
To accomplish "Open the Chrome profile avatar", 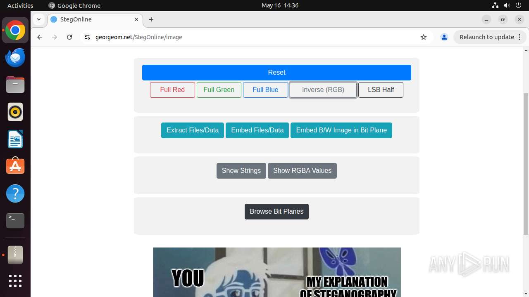I will [x=444, y=37].
